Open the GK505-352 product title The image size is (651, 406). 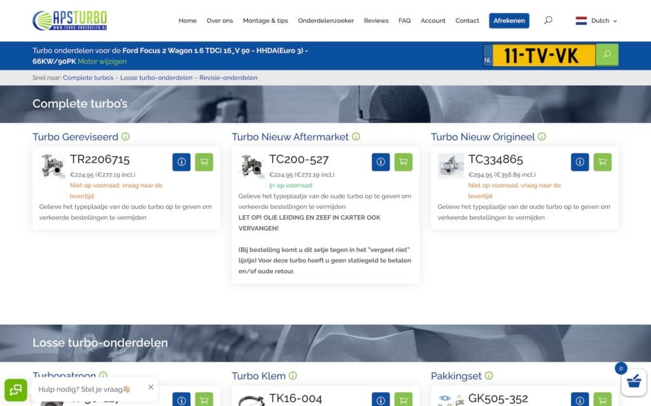(x=498, y=398)
